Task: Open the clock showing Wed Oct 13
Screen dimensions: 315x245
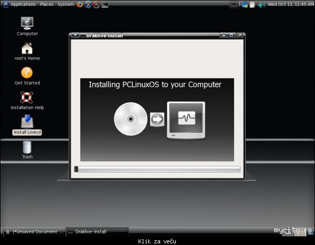Action: coord(290,4)
